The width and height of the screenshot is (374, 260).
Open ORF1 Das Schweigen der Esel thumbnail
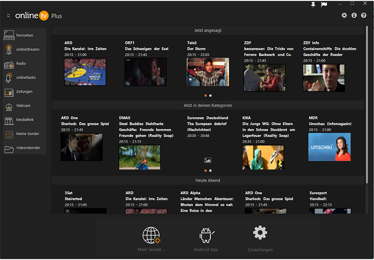tap(146, 72)
